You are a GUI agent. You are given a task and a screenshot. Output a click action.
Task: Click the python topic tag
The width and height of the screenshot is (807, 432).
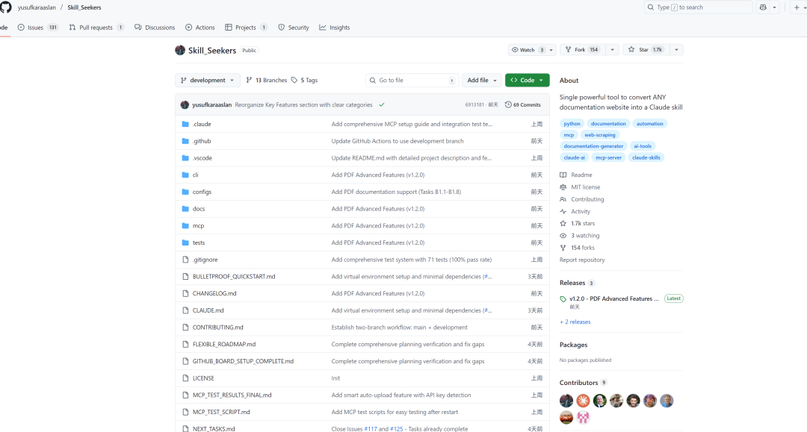(572, 124)
